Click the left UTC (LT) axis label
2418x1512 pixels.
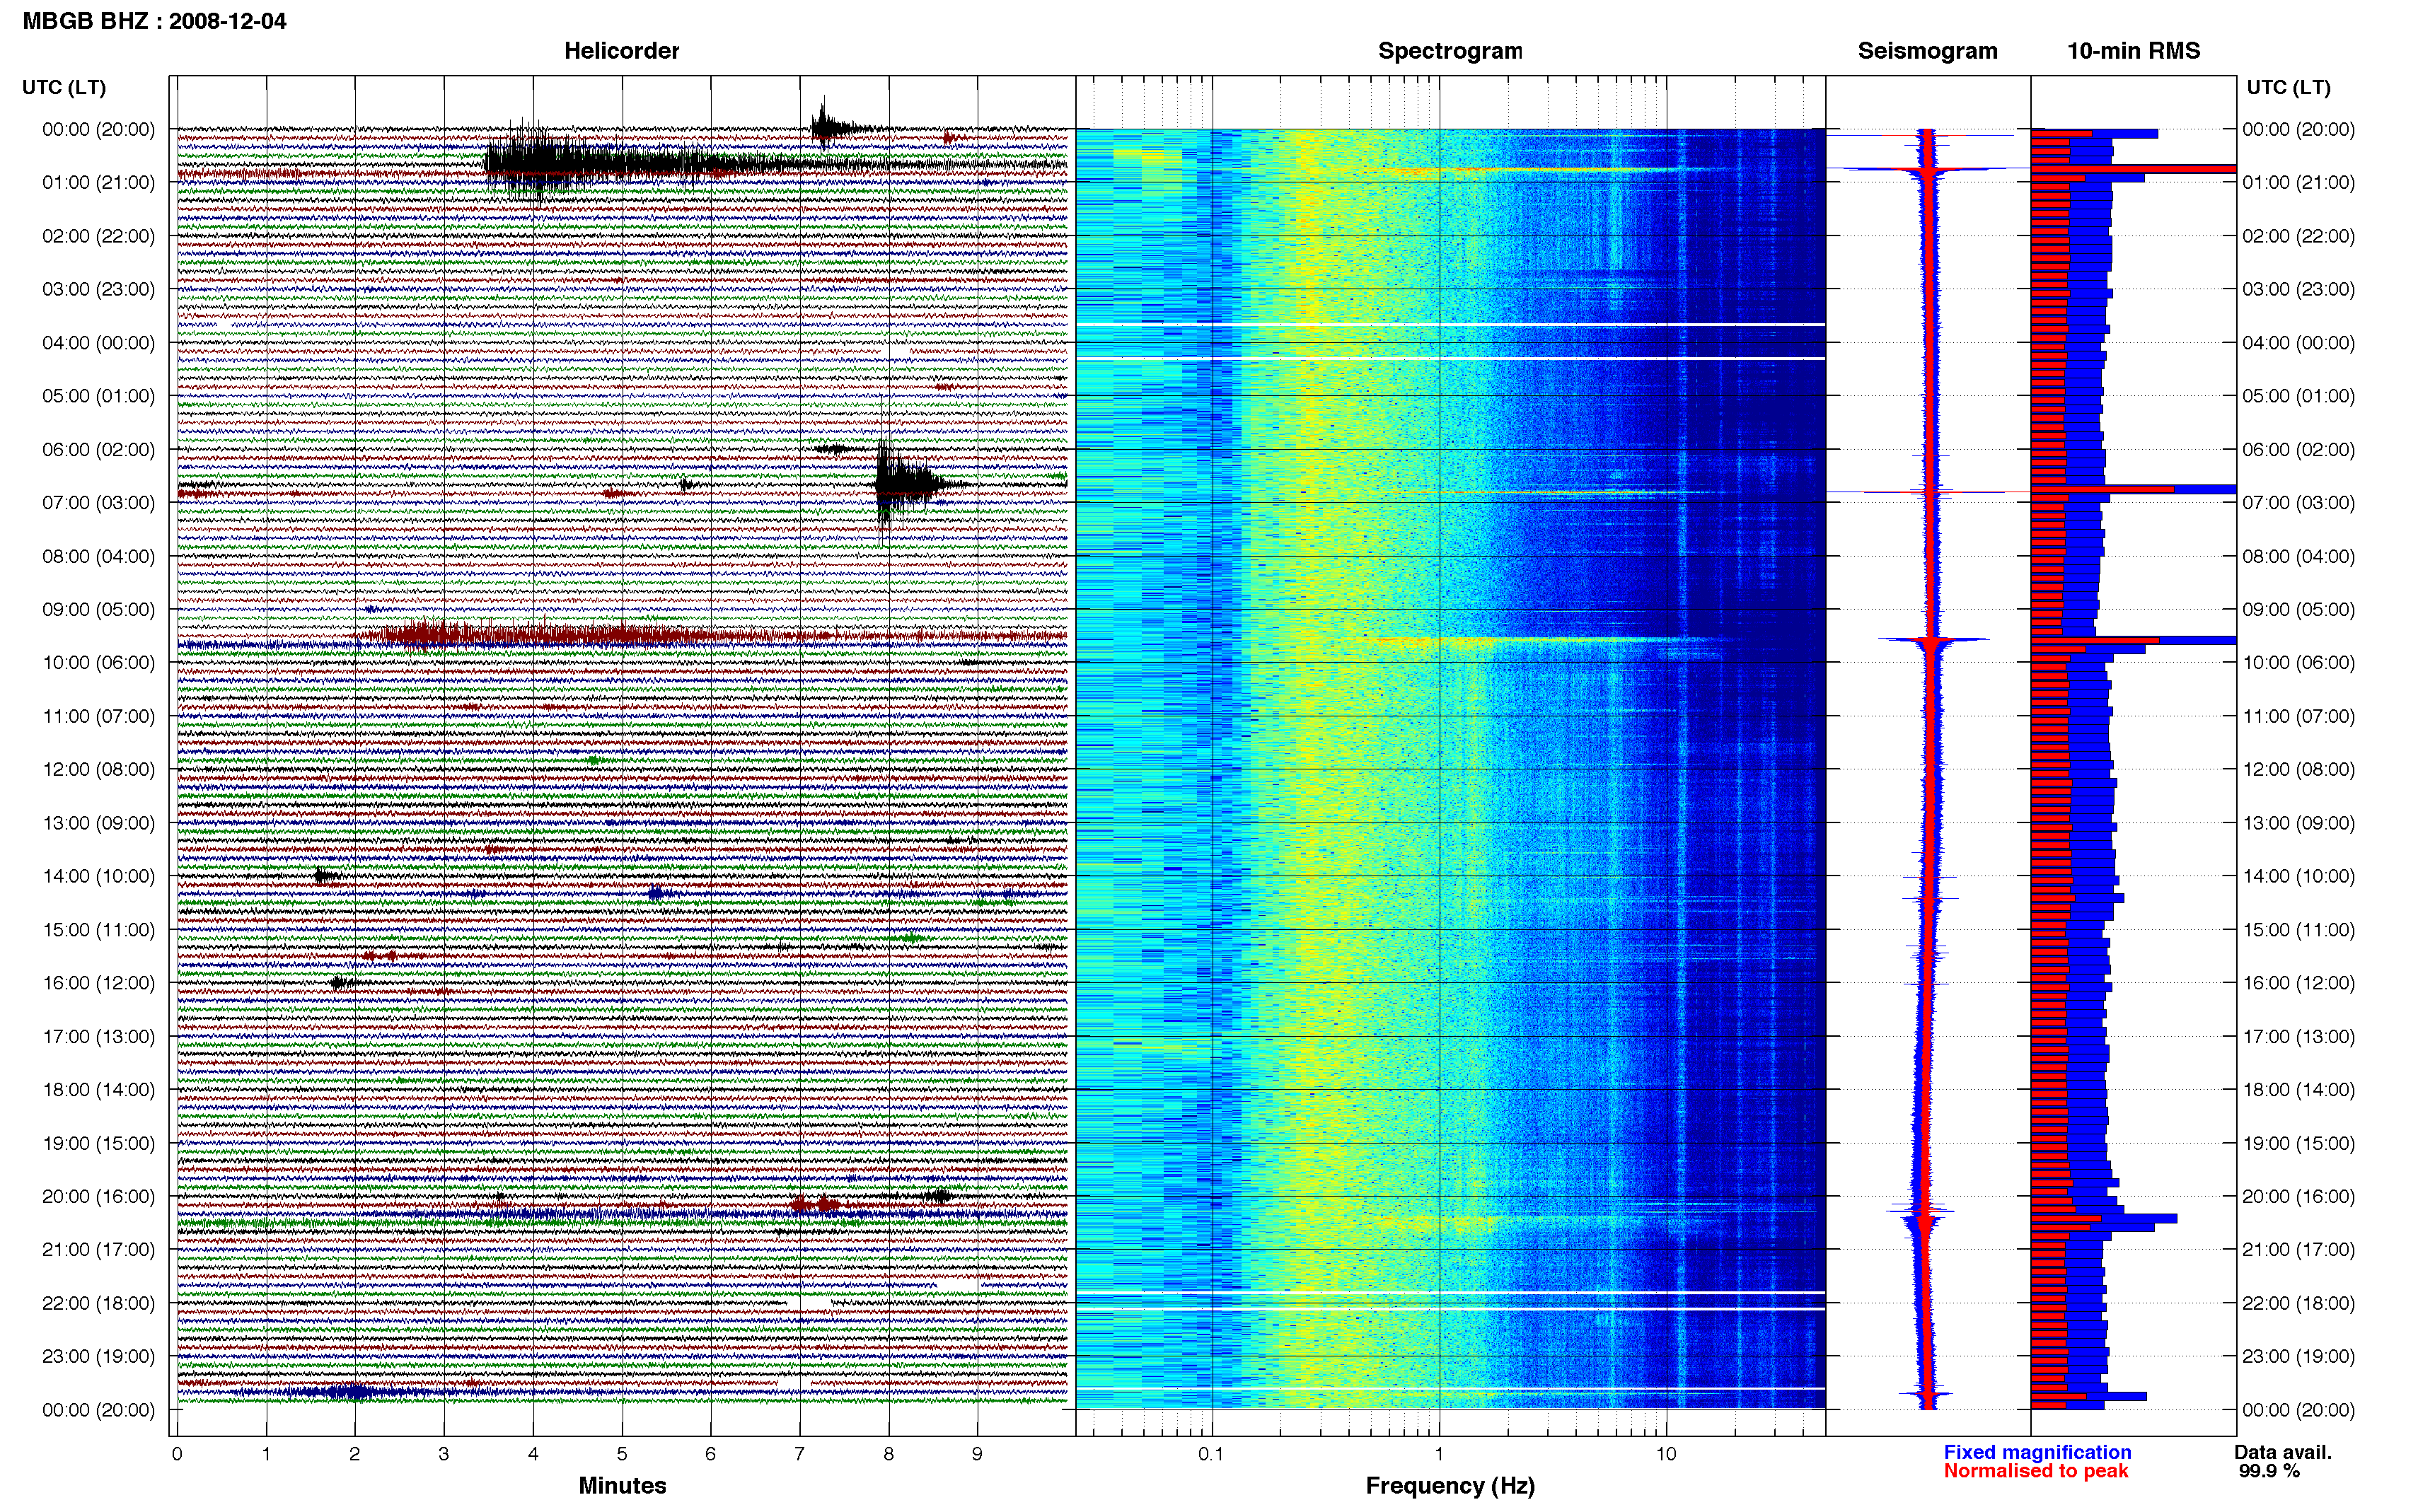tap(64, 87)
